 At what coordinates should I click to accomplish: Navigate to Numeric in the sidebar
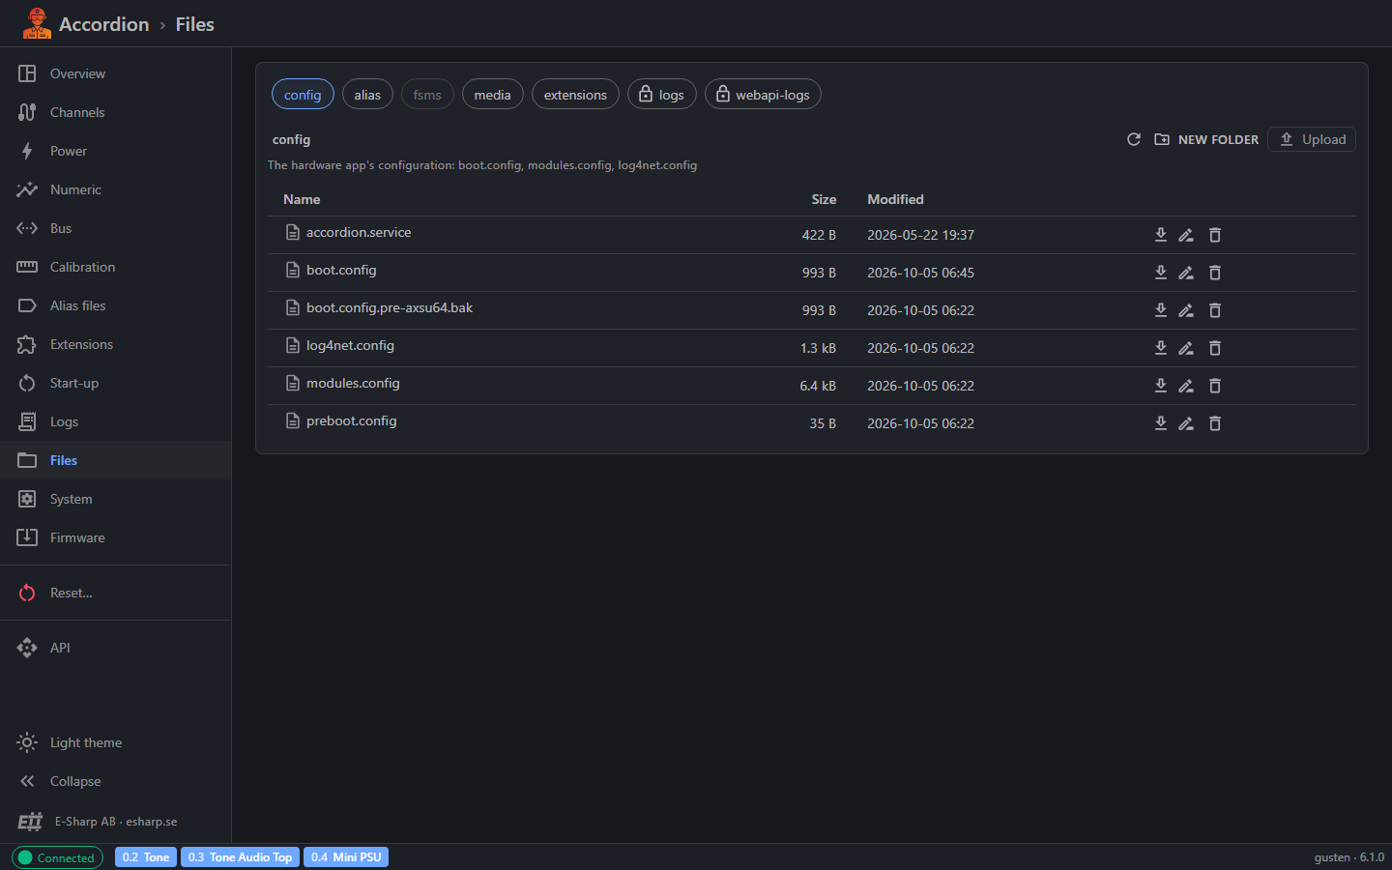pos(116,189)
